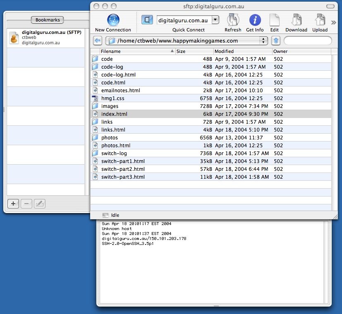342x314 pixels.
Task: Click the New Connection globe icon
Action: tap(113, 20)
